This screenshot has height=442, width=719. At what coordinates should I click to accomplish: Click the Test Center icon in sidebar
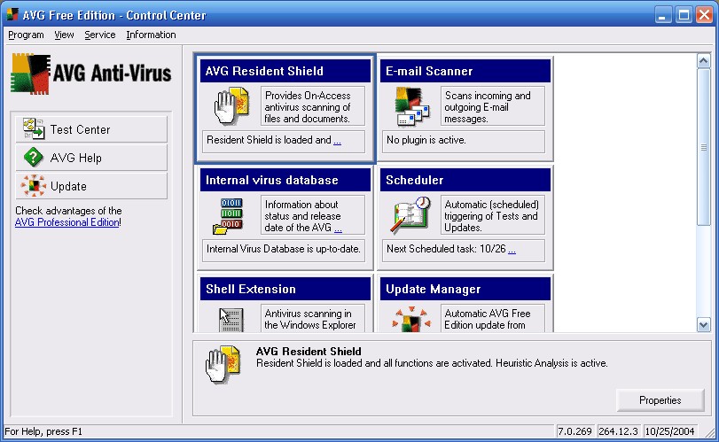coord(34,129)
